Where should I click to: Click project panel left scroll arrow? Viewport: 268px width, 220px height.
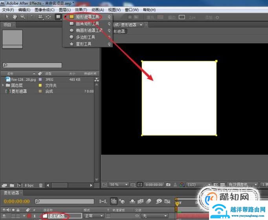[x=48, y=185]
